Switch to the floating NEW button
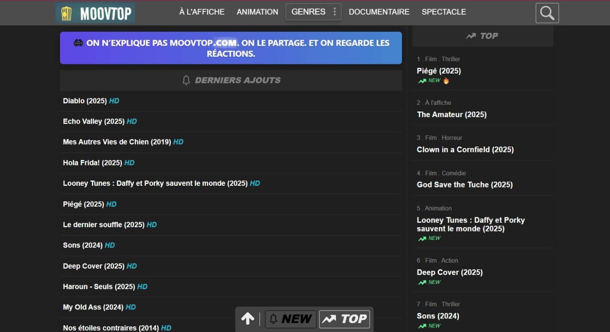 click(x=291, y=319)
